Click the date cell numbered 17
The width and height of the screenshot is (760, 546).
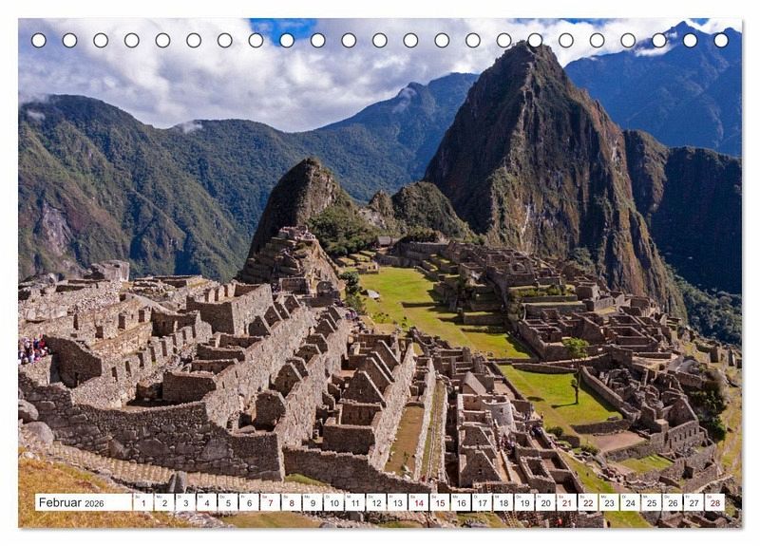click(x=483, y=502)
